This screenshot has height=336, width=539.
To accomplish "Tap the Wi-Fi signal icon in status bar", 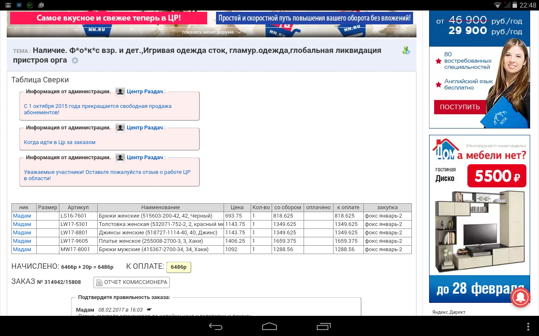I will pyautogui.click(x=498, y=5).
